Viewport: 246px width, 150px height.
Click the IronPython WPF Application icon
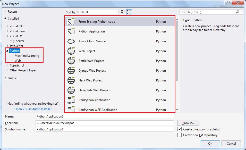(x=71, y=109)
